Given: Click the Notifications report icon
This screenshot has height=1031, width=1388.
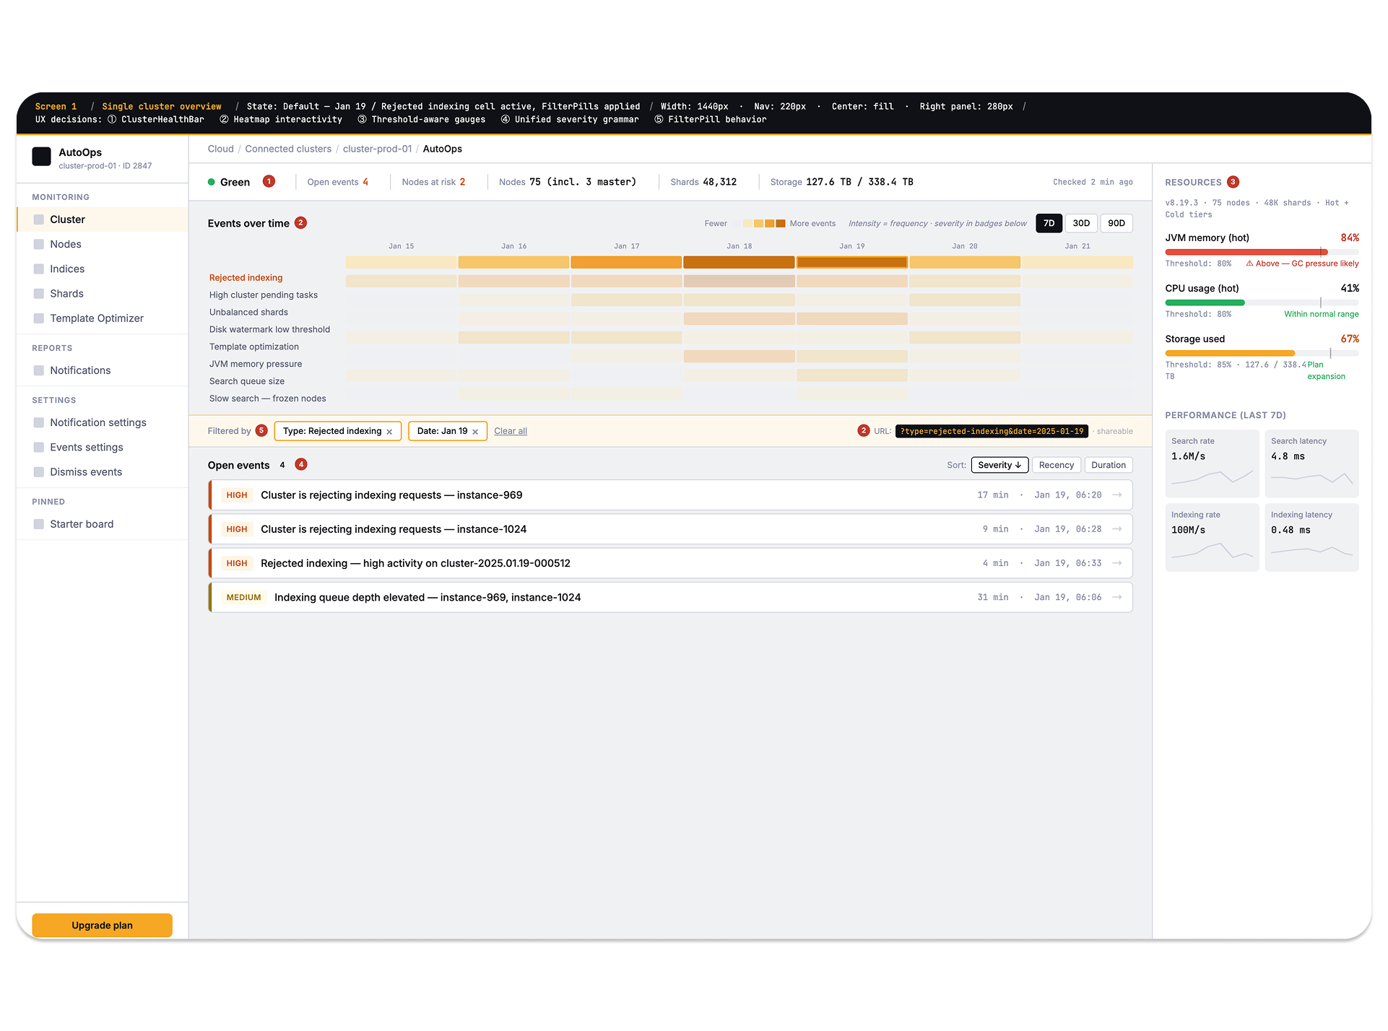Looking at the screenshot, I should [39, 370].
